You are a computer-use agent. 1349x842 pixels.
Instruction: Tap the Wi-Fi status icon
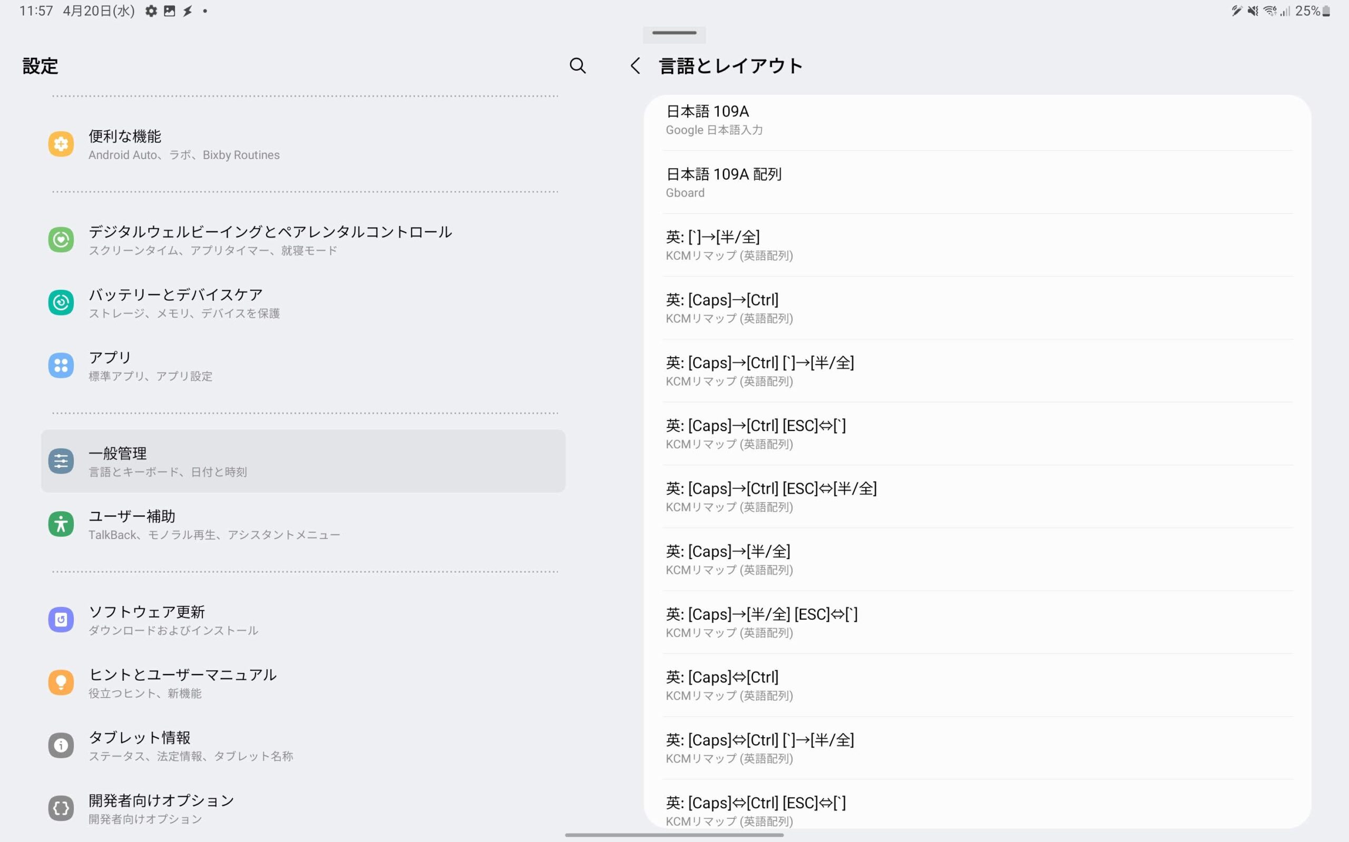1270,11
